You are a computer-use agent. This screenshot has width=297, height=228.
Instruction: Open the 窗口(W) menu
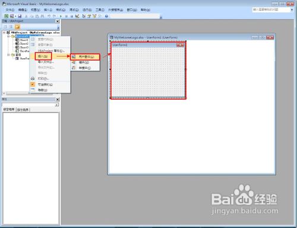[x=132, y=9]
